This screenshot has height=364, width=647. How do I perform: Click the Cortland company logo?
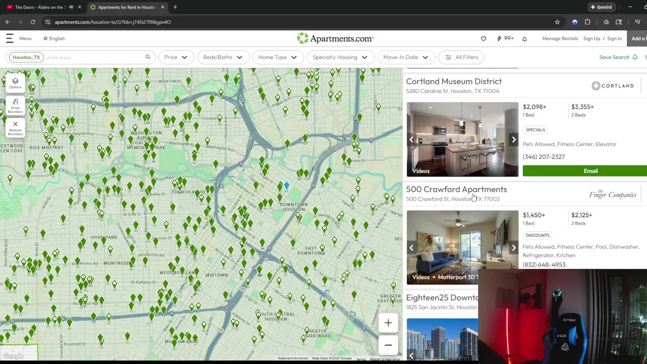[x=613, y=86]
